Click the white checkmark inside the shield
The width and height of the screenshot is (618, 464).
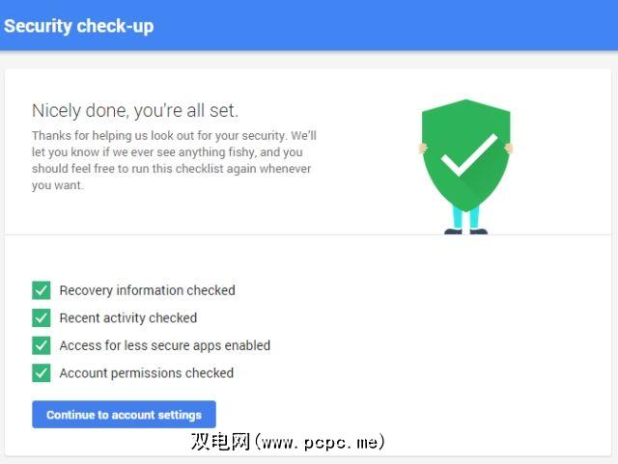point(467,155)
